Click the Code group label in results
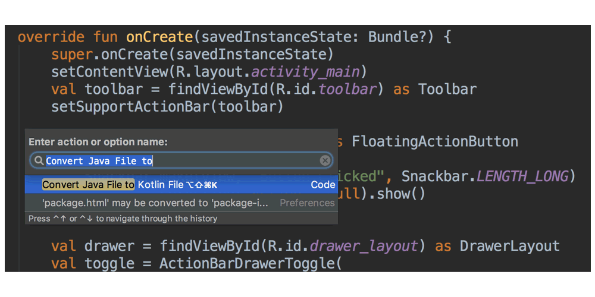The image size is (595, 297). (322, 185)
